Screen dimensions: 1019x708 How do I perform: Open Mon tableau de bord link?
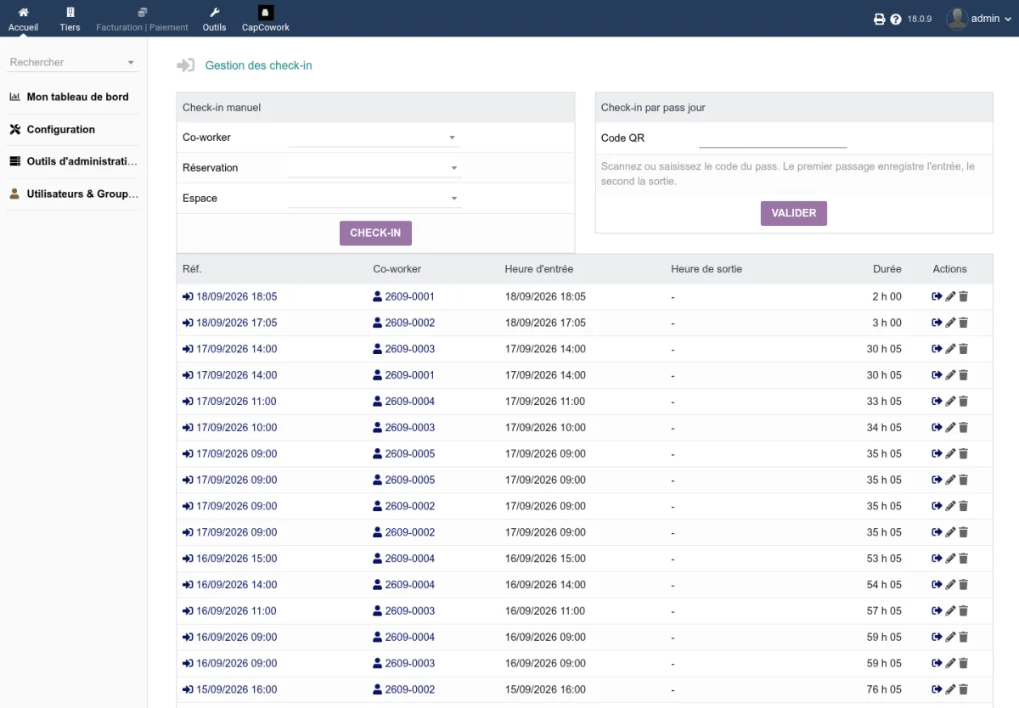pyautogui.click(x=77, y=97)
